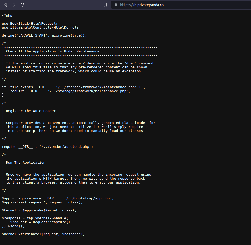Screen dimensions: 251x245
Task: Click the address bar showing kb.privatepanda.co
Action: click(x=148, y=5)
